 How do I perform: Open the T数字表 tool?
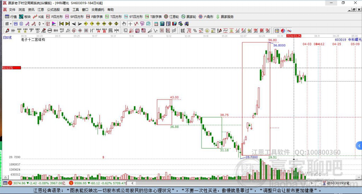153,17
